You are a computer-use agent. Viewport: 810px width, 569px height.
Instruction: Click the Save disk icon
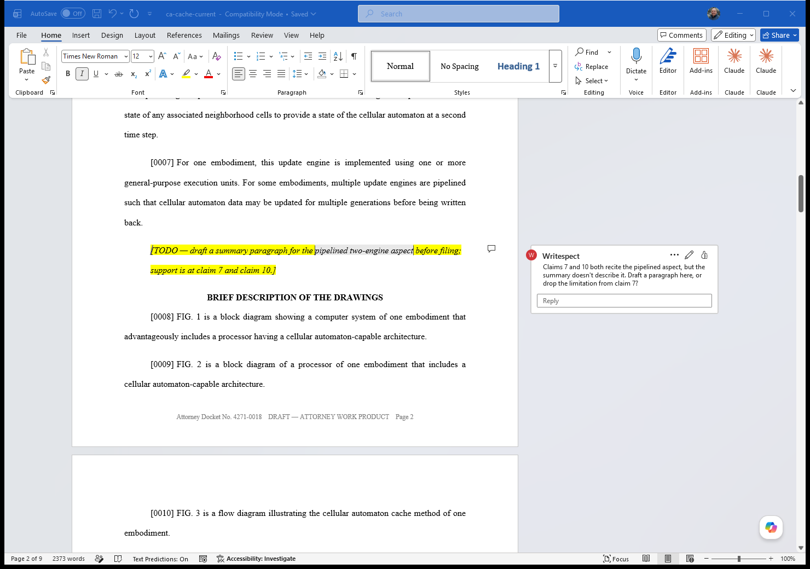point(97,14)
